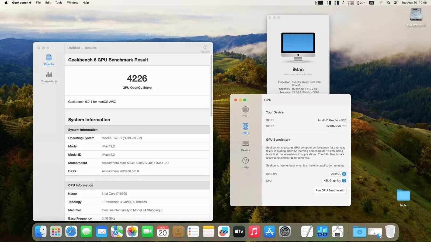This screenshot has height=242, width=431.
Task: Open the GPU API OpenCL dropdown
Action: tap(338, 174)
